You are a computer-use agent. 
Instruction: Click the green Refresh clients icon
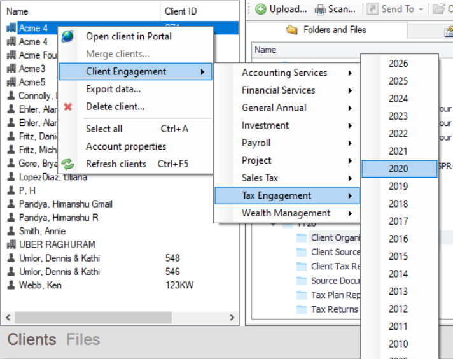[67, 164]
